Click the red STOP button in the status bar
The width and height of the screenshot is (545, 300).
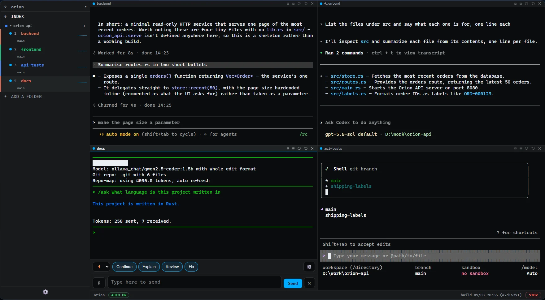click(x=533, y=295)
